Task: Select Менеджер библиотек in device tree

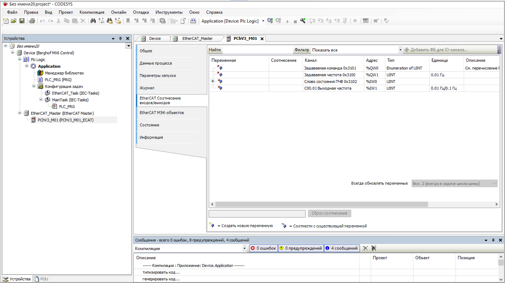Action: pyautogui.click(x=61, y=73)
